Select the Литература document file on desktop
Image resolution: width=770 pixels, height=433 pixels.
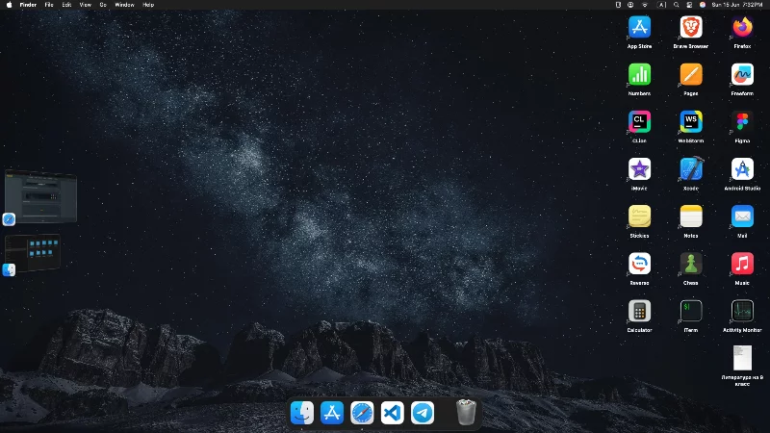[742, 358]
